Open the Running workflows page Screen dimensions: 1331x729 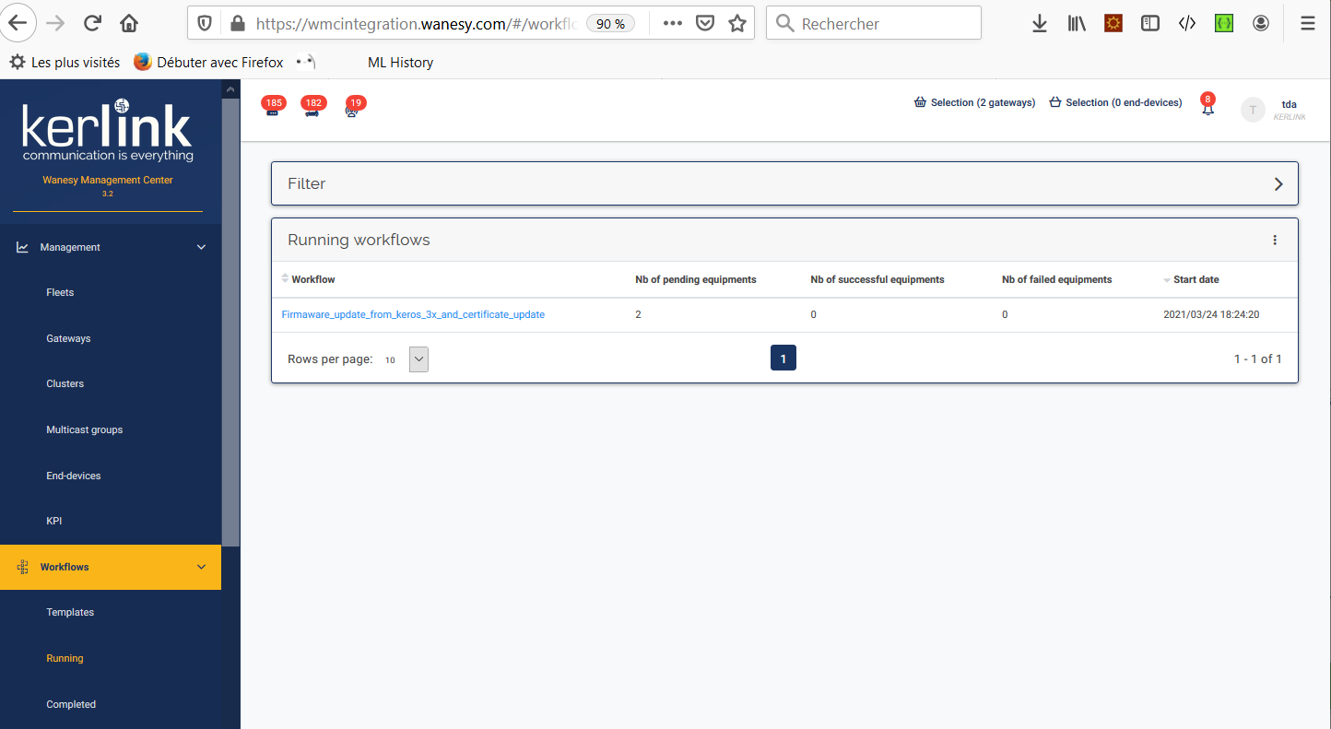click(x=65, y=657)
